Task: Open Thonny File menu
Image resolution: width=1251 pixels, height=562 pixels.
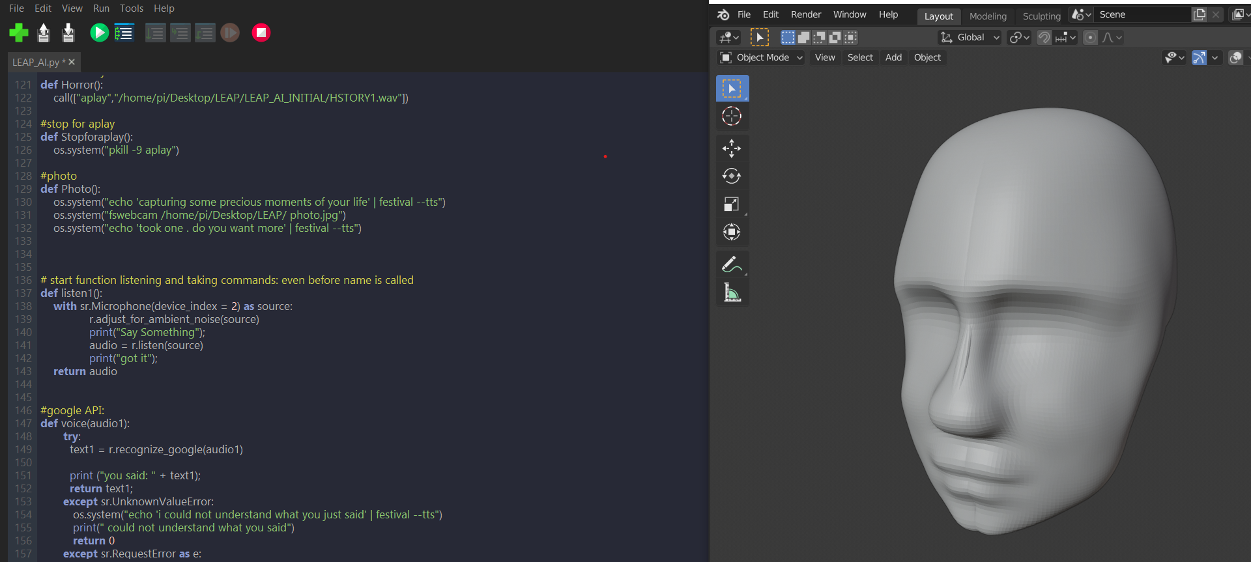Action: 16,8
